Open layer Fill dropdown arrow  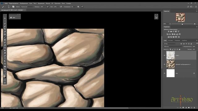(x=197, y=49)
